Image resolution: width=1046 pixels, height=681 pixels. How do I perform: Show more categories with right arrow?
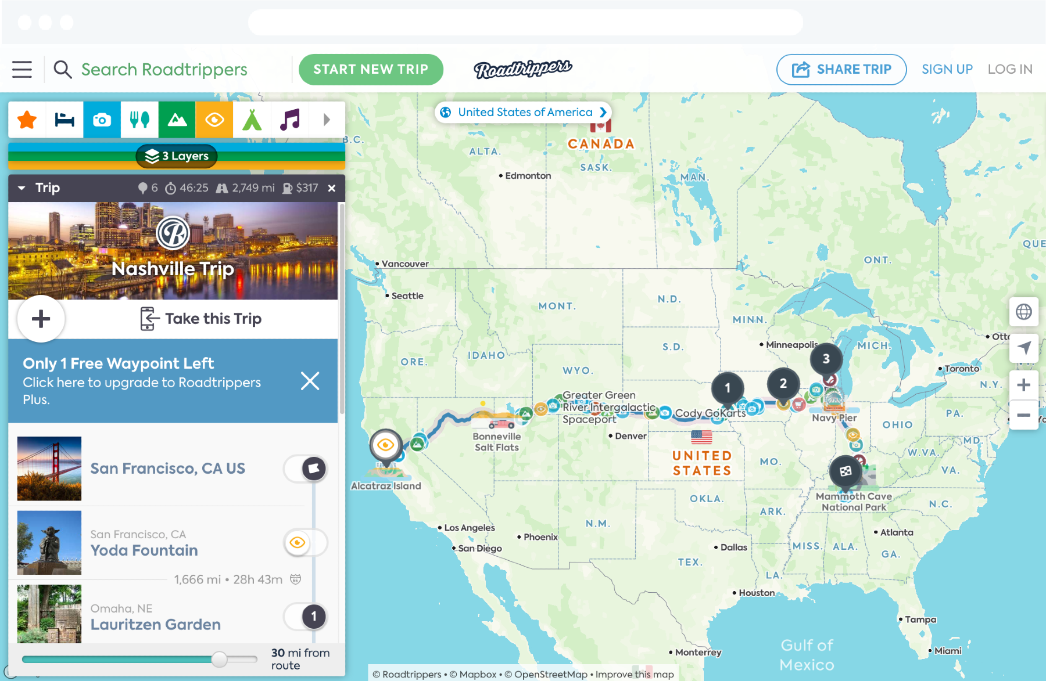327,120
